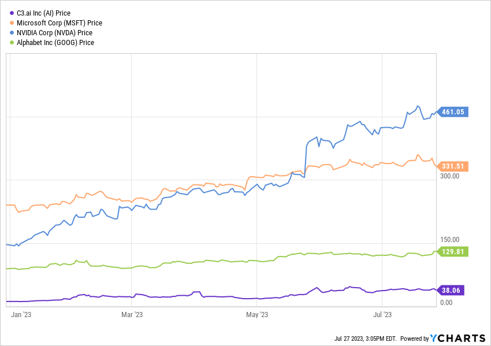
Task: Click the Mar '23 axis label
Action: click(x=132, y=315)
